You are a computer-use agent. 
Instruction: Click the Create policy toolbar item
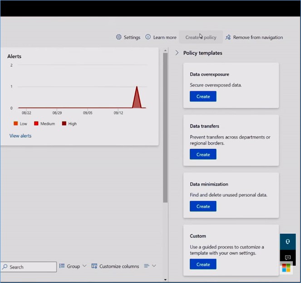[201, 37]
